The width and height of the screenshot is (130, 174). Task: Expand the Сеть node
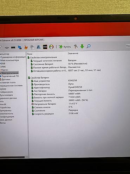(x=2, y=101)
